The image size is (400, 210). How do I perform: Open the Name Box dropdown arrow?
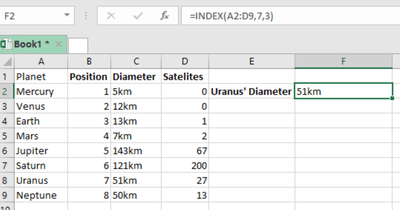(67, 16)
